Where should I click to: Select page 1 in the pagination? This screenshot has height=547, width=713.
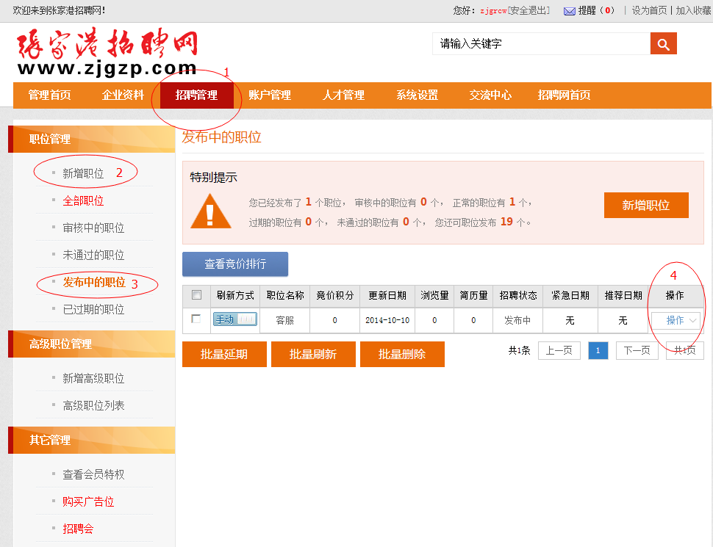[x=598, y=351]
